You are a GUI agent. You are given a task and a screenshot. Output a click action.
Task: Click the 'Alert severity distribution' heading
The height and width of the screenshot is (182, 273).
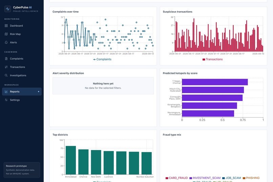(x=68, y=73)
